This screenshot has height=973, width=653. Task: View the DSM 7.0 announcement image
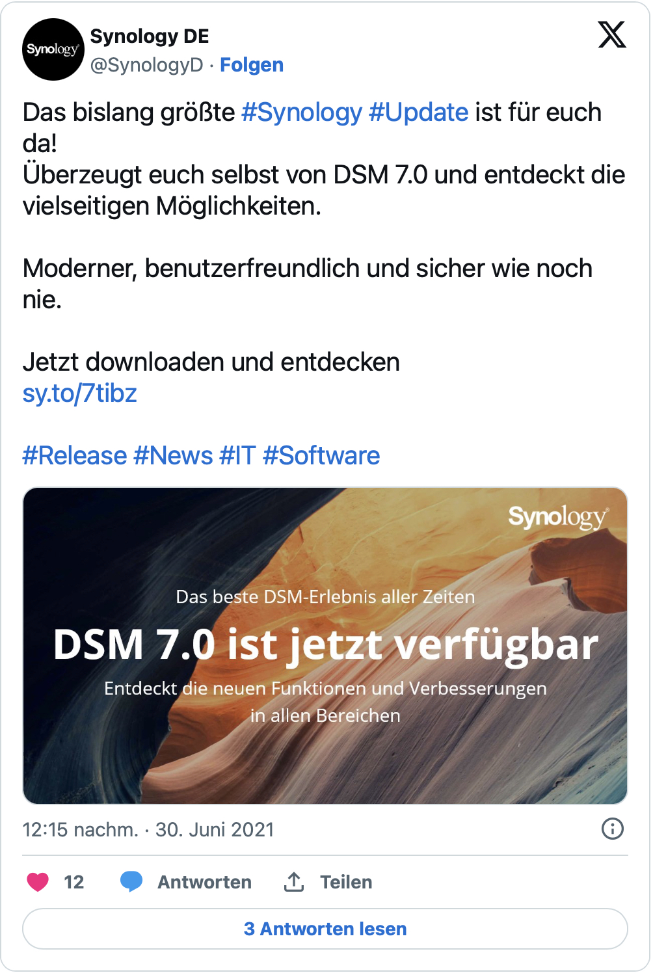point(325,646)
